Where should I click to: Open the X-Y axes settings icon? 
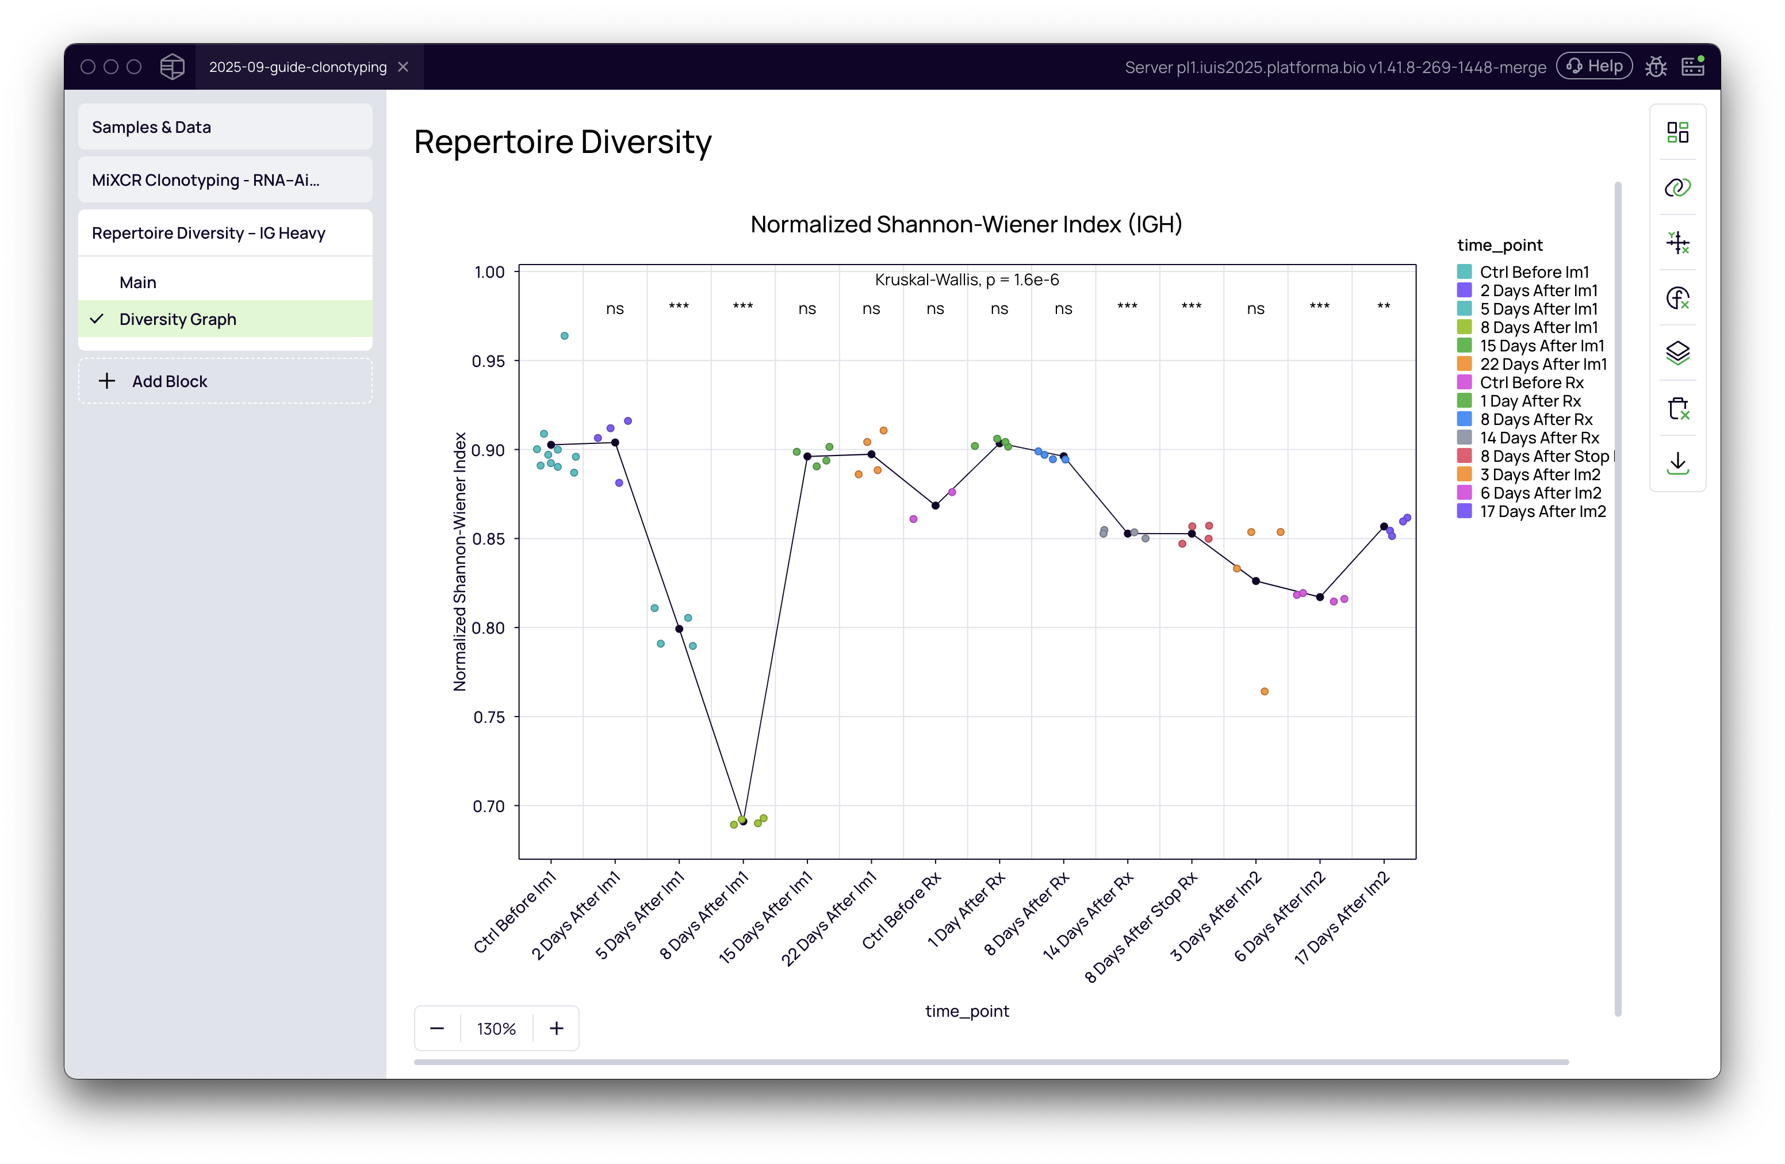pos(1677,242)
